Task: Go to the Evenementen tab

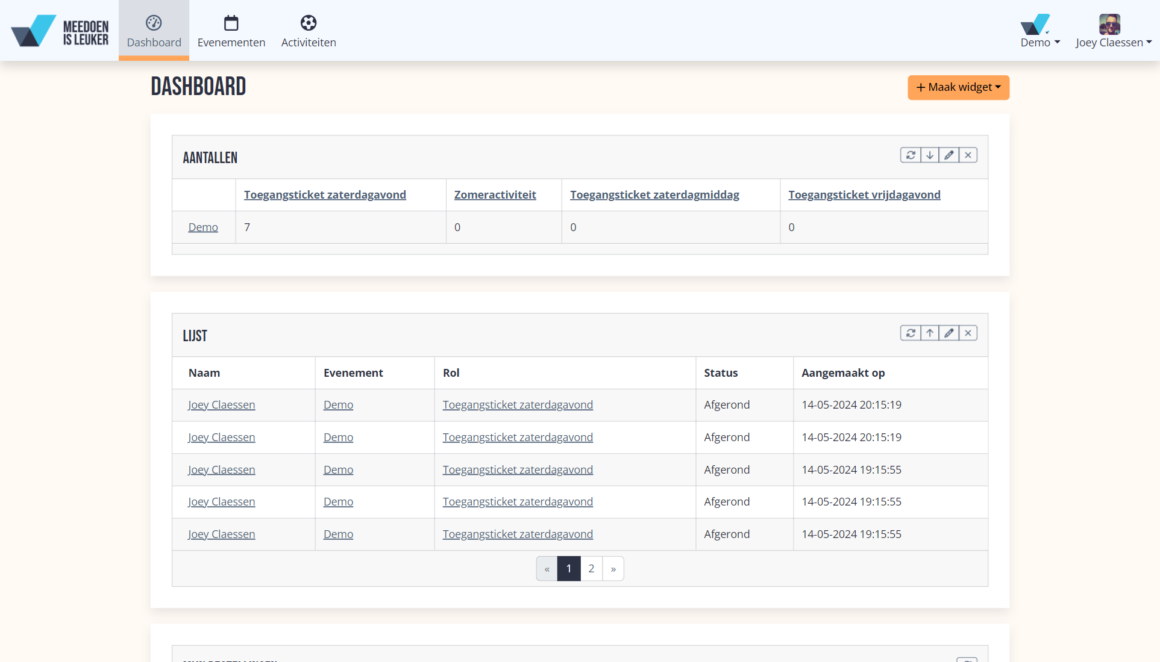Action: click(231, 31)
